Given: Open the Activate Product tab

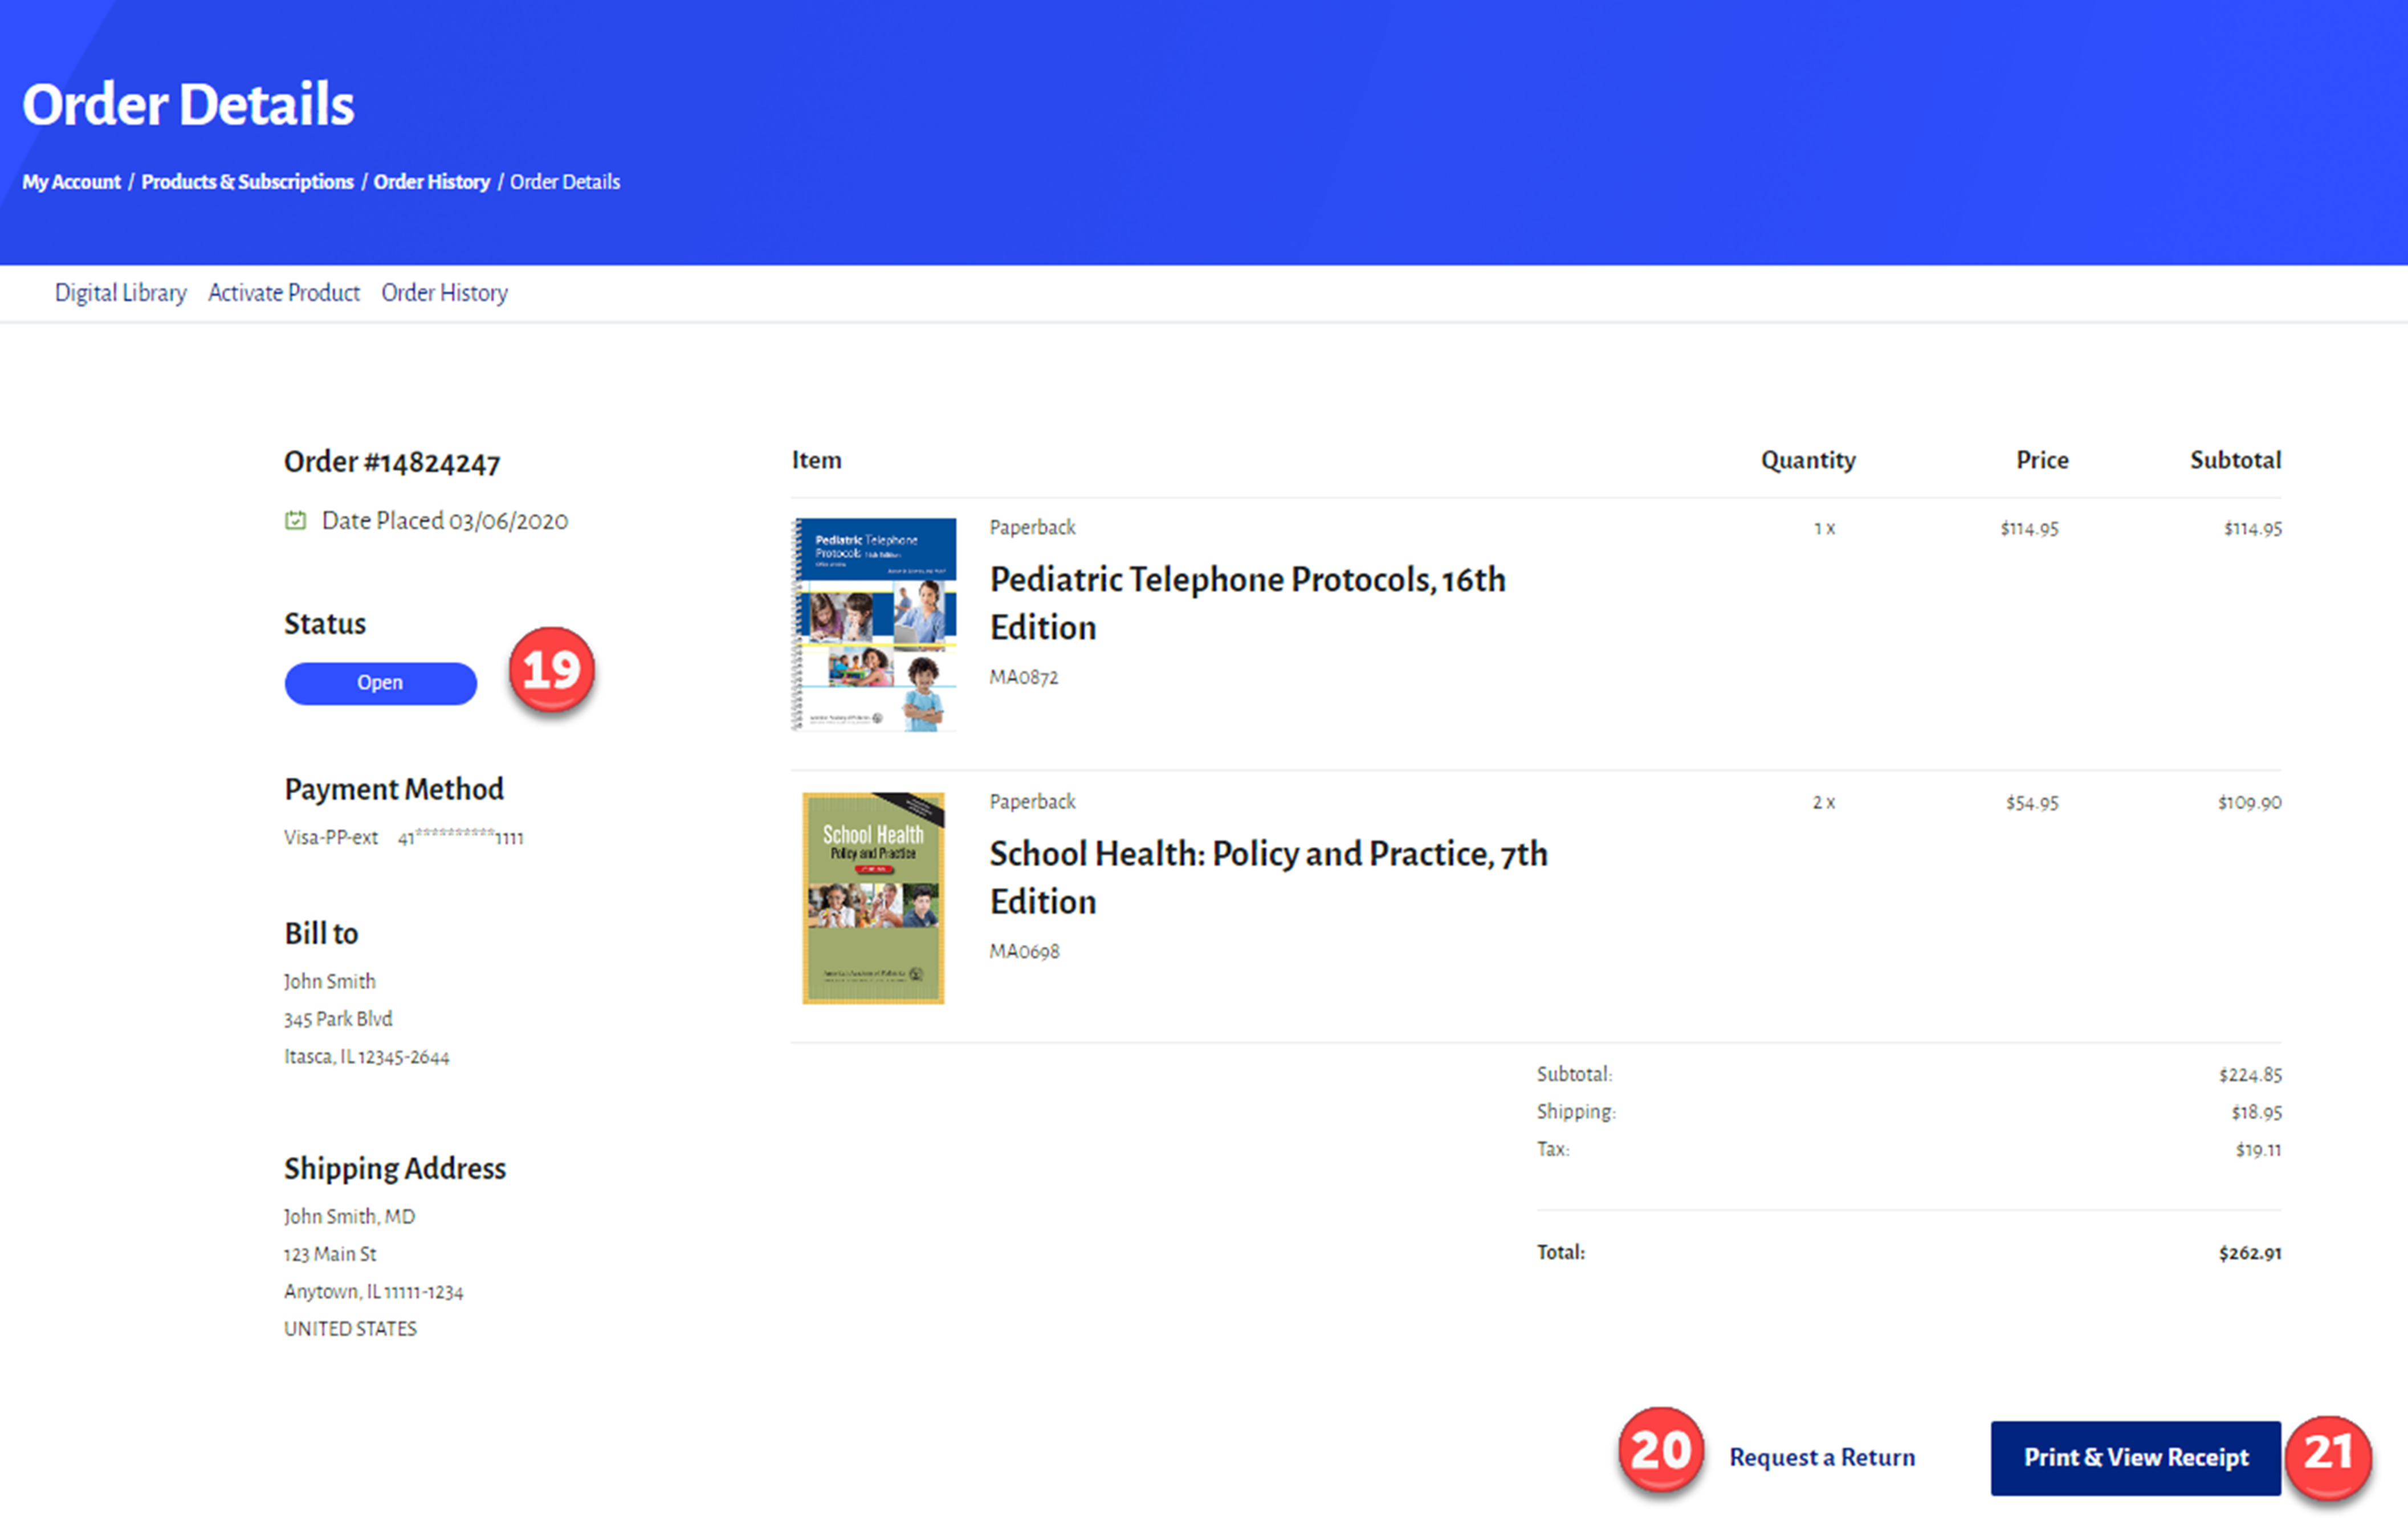Looking at the screenshot, I should pos(284,293).
